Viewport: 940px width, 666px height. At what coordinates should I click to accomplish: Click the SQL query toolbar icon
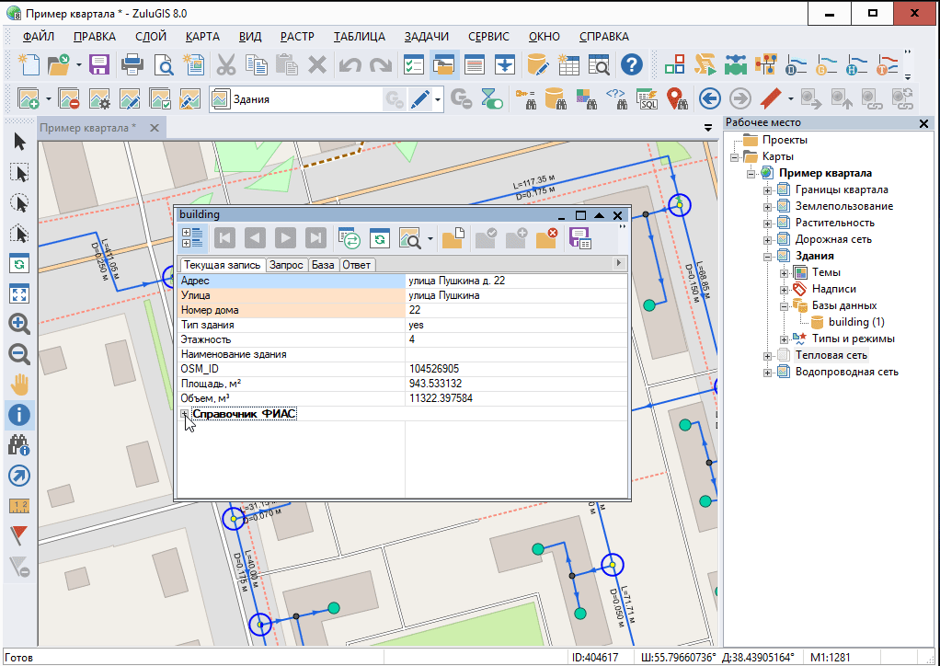tap(647, 98)
